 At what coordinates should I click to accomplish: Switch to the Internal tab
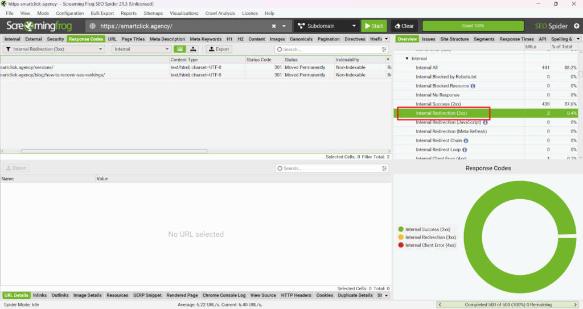tap(13, 39)
